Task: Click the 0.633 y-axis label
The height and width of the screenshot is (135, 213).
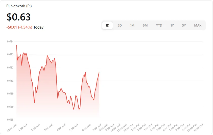Action: coord(10,55)
